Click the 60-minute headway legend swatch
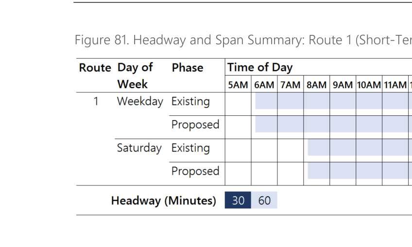 point(264,201)
